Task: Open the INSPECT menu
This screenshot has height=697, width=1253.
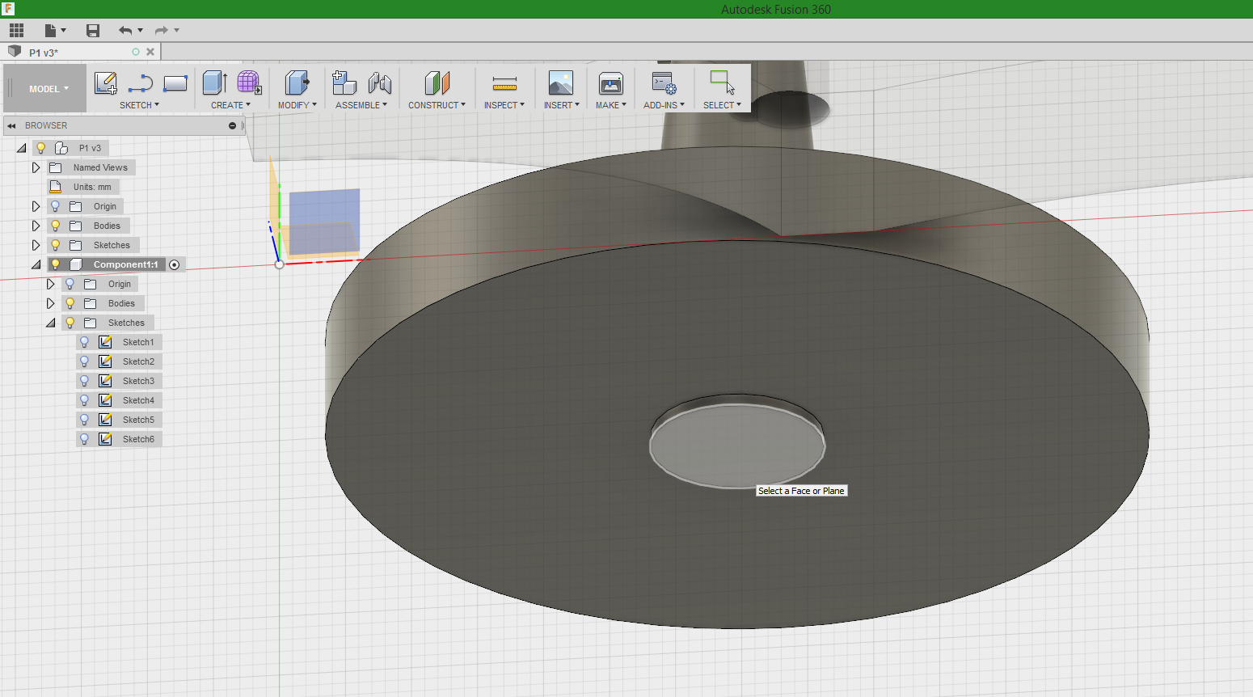Action: (x=504, y=105)
